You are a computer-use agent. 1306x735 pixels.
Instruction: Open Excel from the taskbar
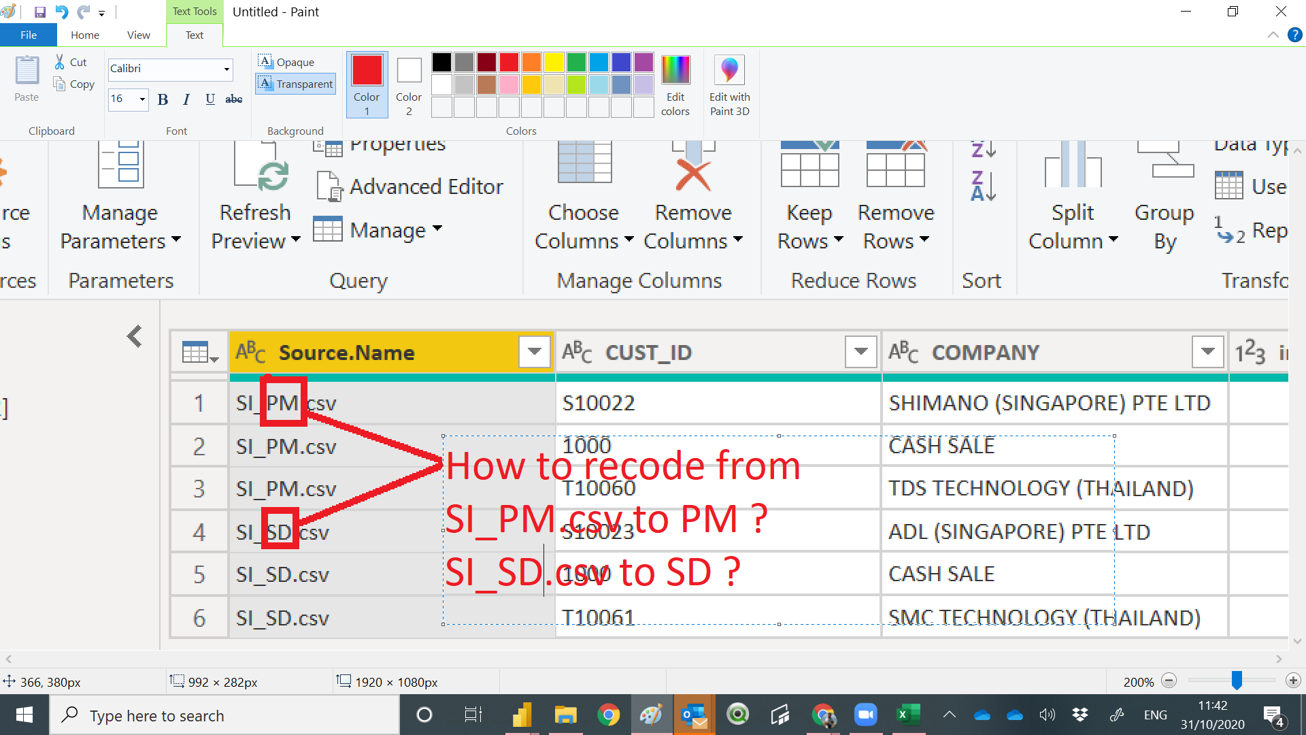(908, 715)
